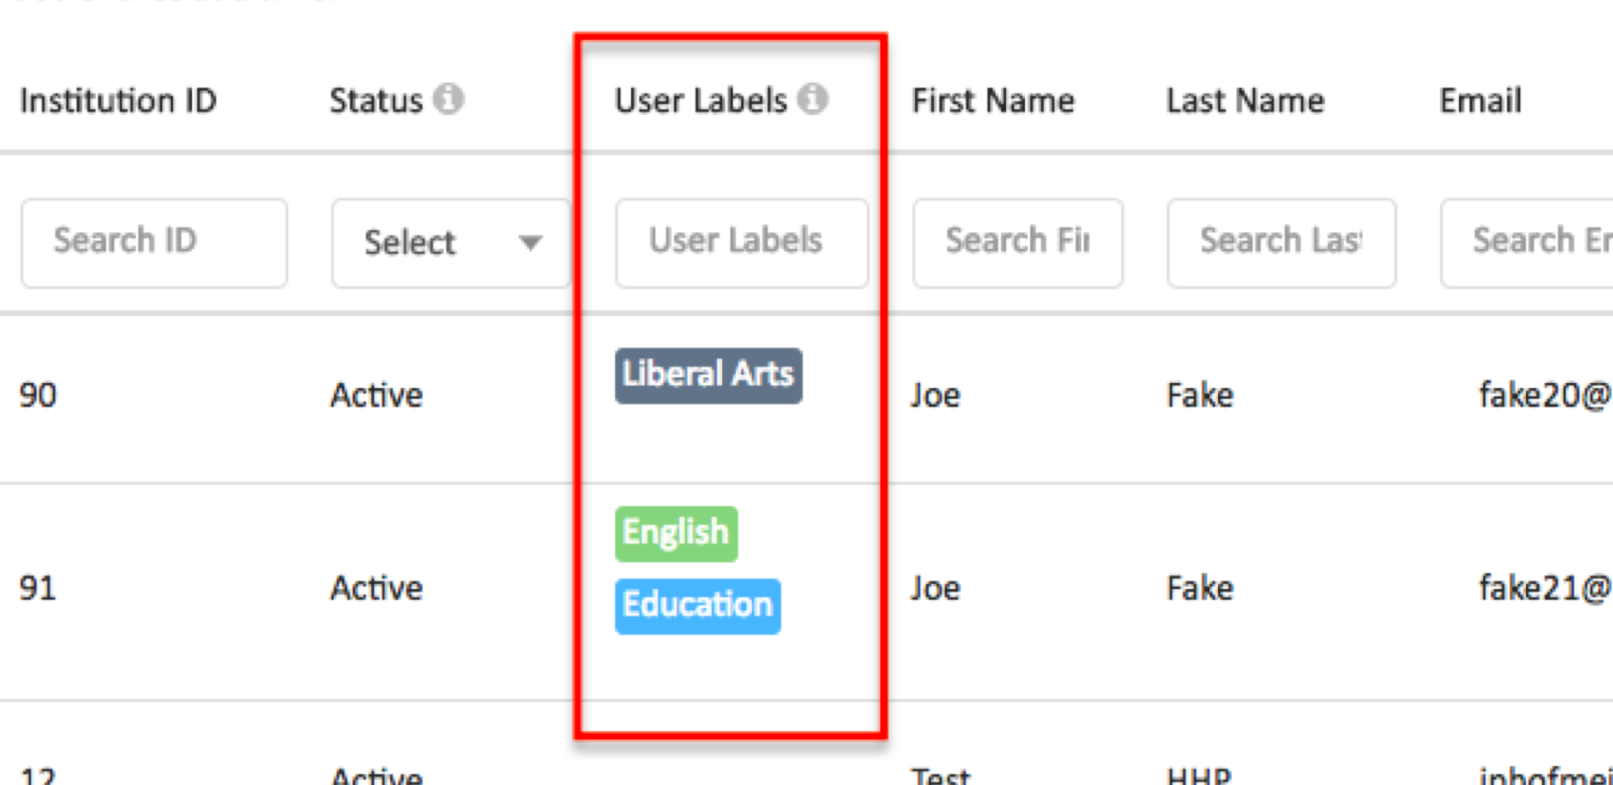
Task: Select the green English label tag
Action: coord(676,534)
